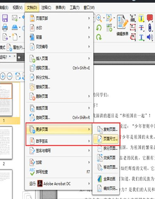Select 移动页面... in the submenu
This screenshot has width=155, height=199.
(106, 167)
